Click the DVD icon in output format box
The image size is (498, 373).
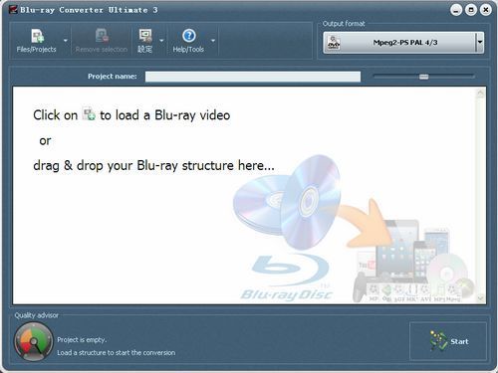click(x=334, y=43)
